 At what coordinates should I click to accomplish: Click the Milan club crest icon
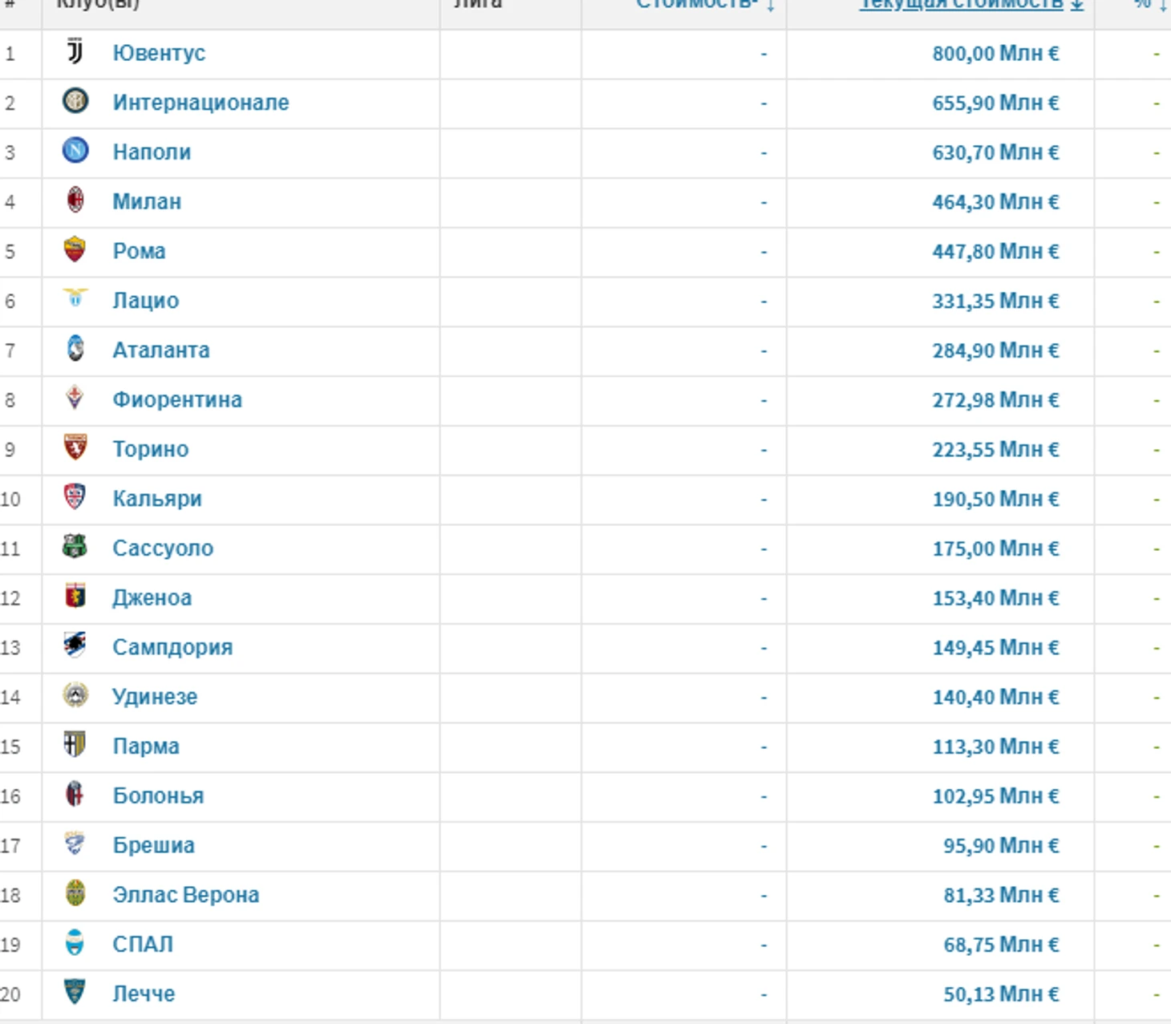[75, 200]
